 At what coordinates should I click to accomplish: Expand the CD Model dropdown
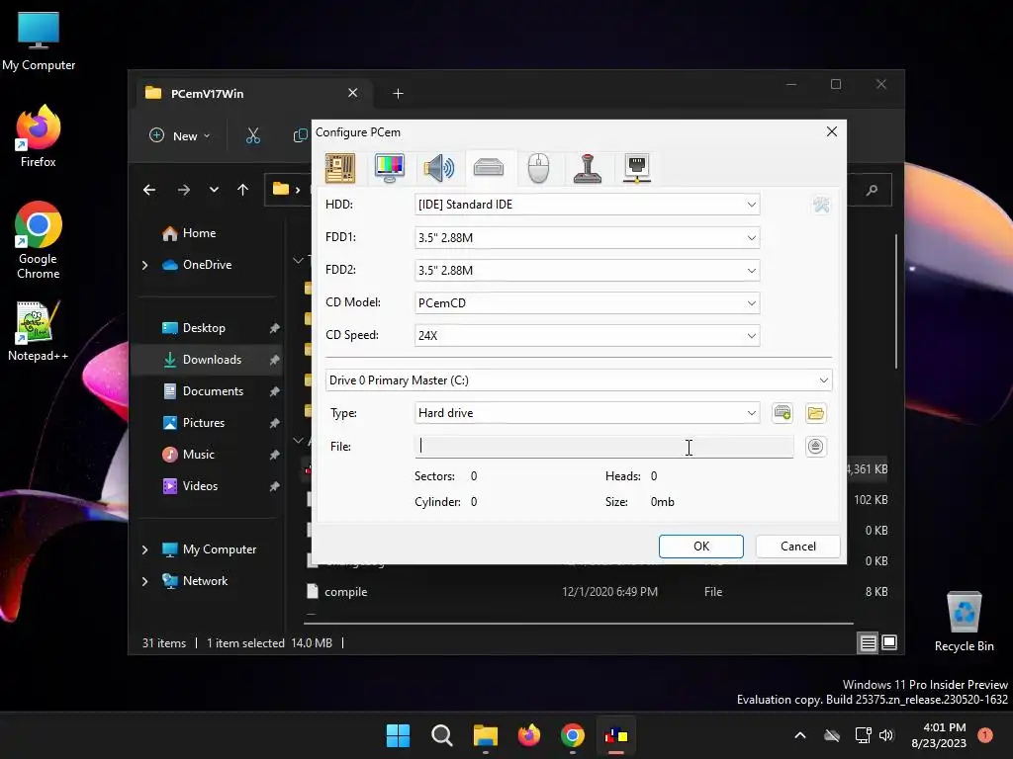pos(587,302)
